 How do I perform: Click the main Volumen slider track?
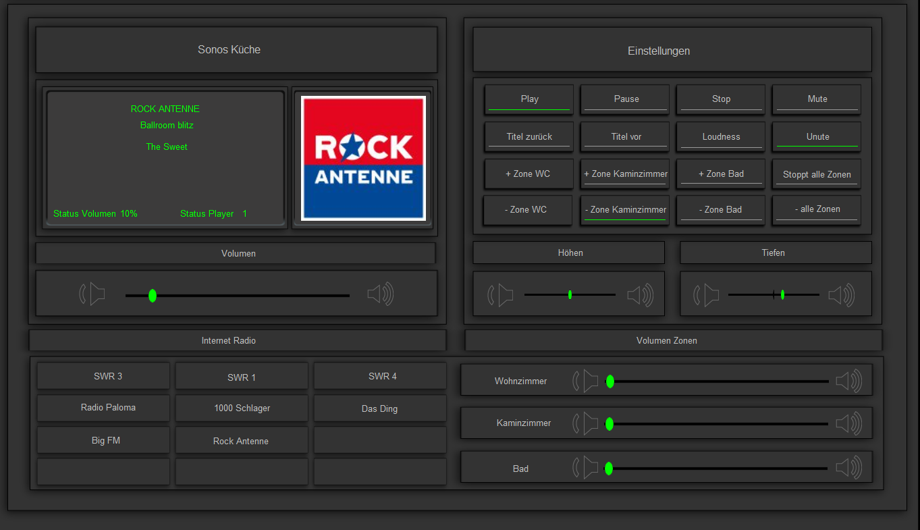(x=238, y=296)
